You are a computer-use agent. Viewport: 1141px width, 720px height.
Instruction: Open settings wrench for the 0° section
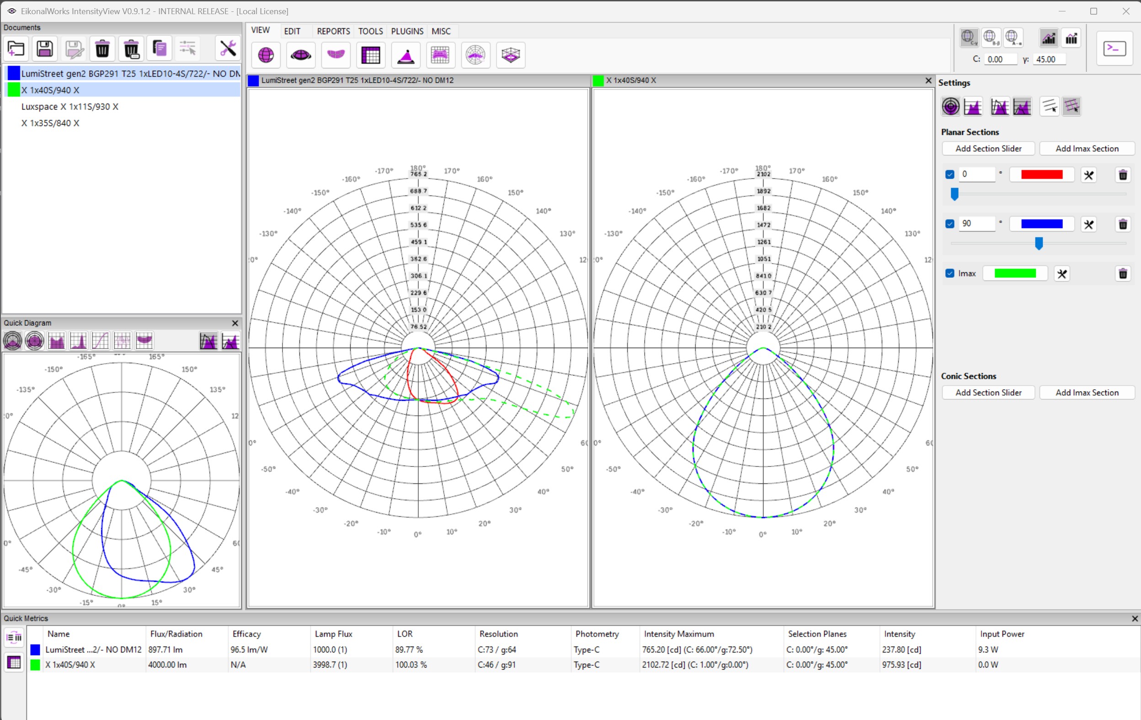tap(1089, 175)
